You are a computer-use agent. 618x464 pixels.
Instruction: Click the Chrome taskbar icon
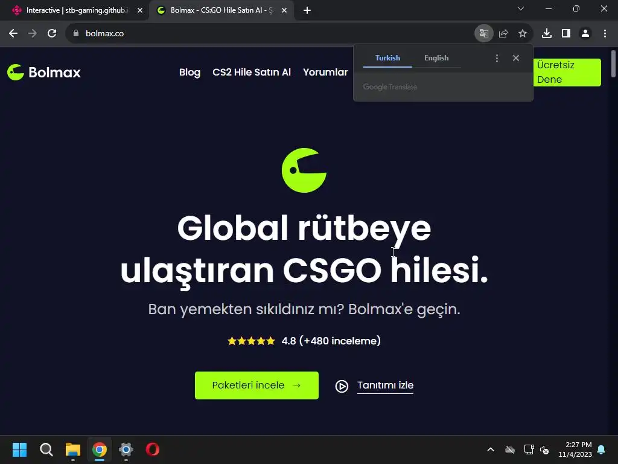click(x=100, y=449)
